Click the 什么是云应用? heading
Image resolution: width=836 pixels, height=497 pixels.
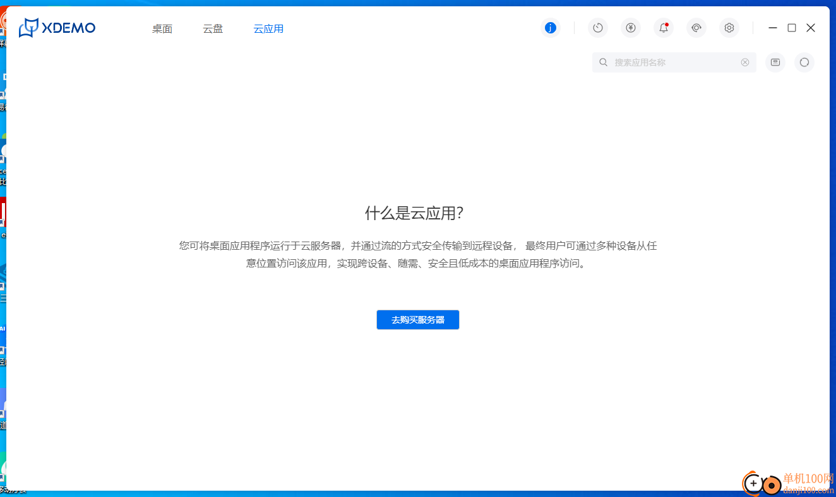pos(414,213)
